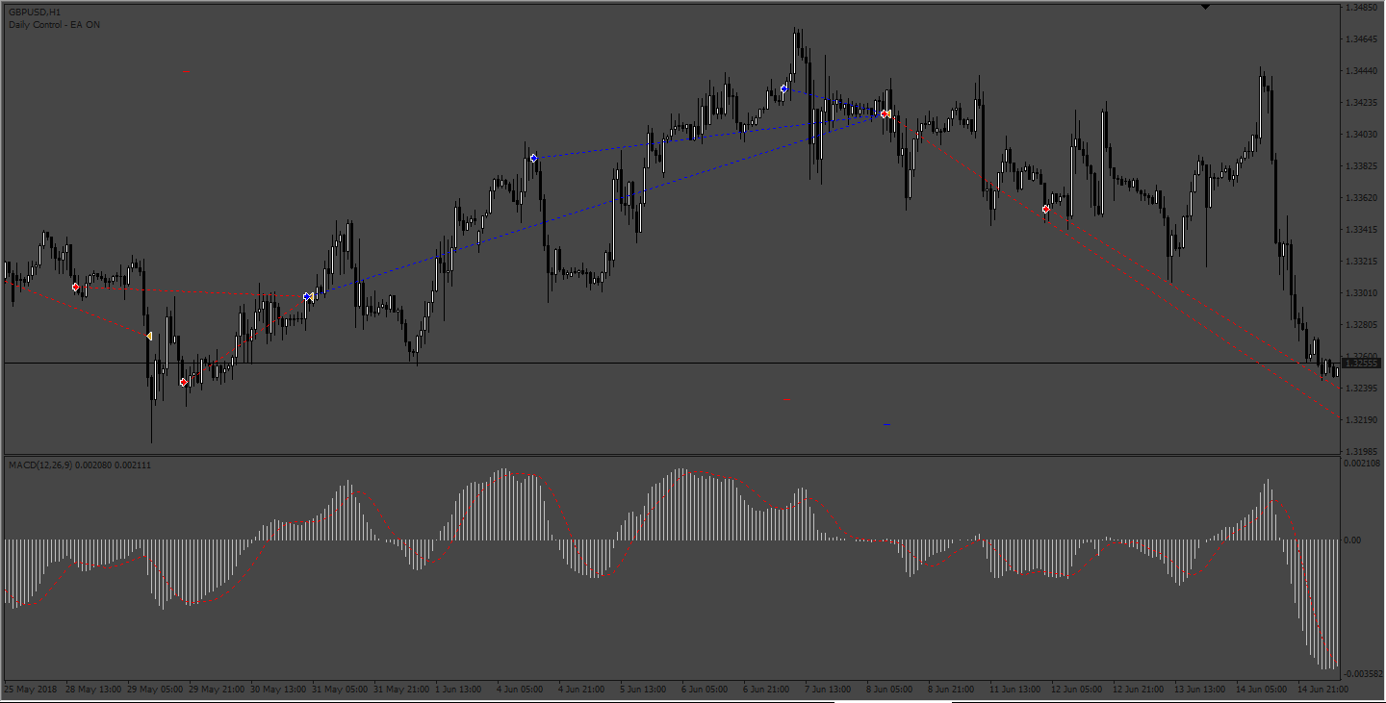Click the '14 Jun 21:00' time label
This screenshot has height=703, width=1386.
coord(1323,690)
